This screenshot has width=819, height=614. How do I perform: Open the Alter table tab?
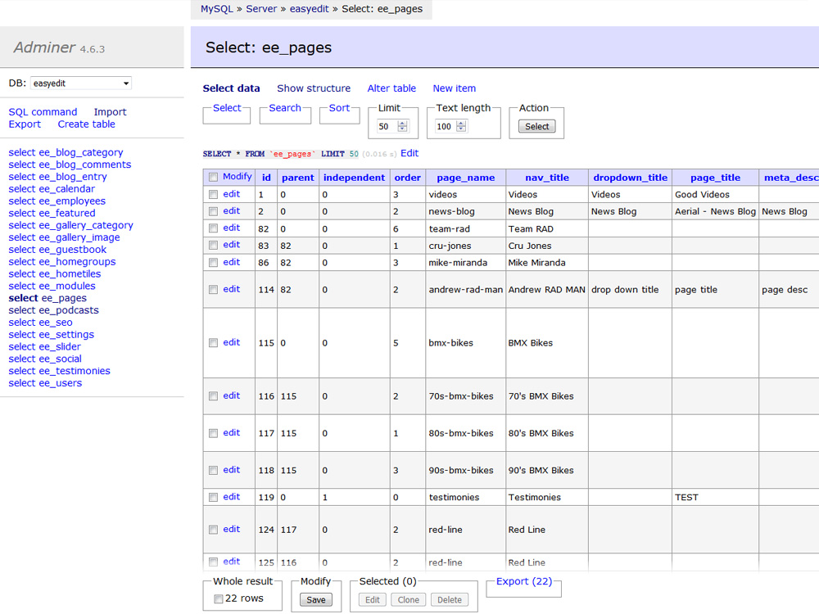[391, 88]
